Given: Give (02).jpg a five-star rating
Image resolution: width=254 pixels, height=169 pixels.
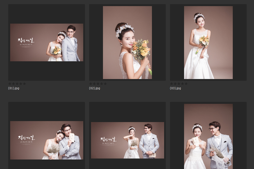Looking at the screenshot, I should coord(105,84).
